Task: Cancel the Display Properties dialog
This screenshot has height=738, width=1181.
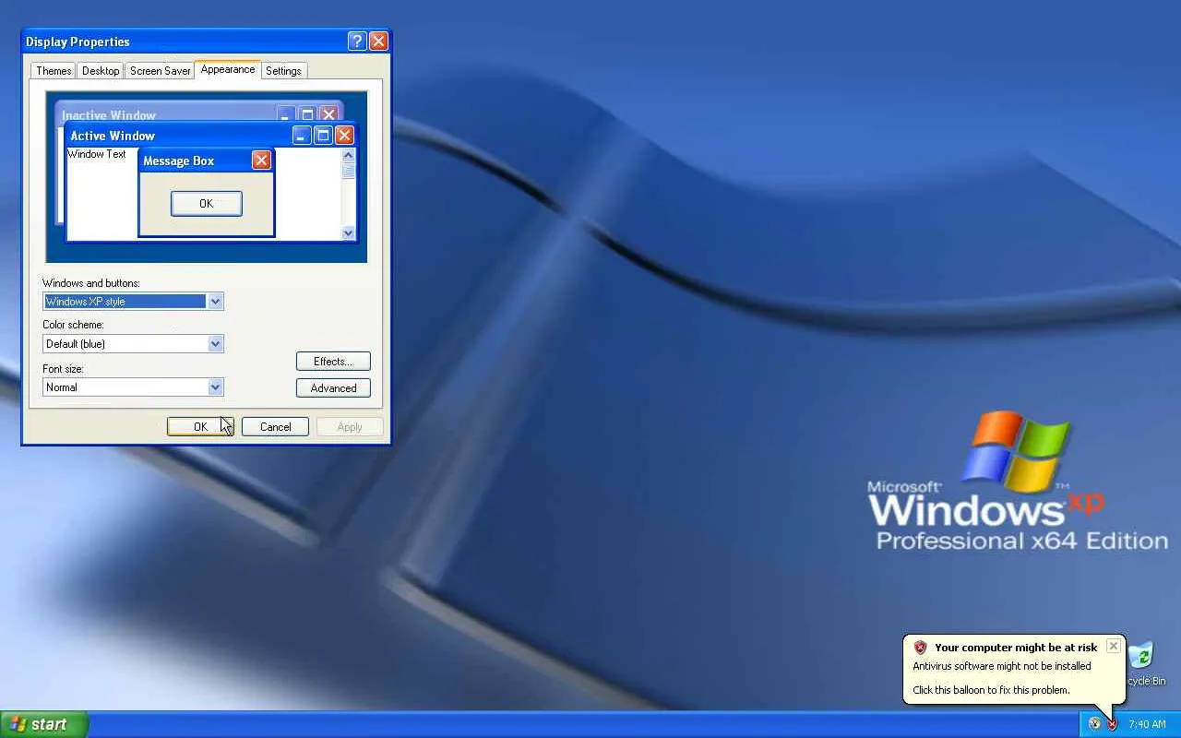Action: coord(275,427)
